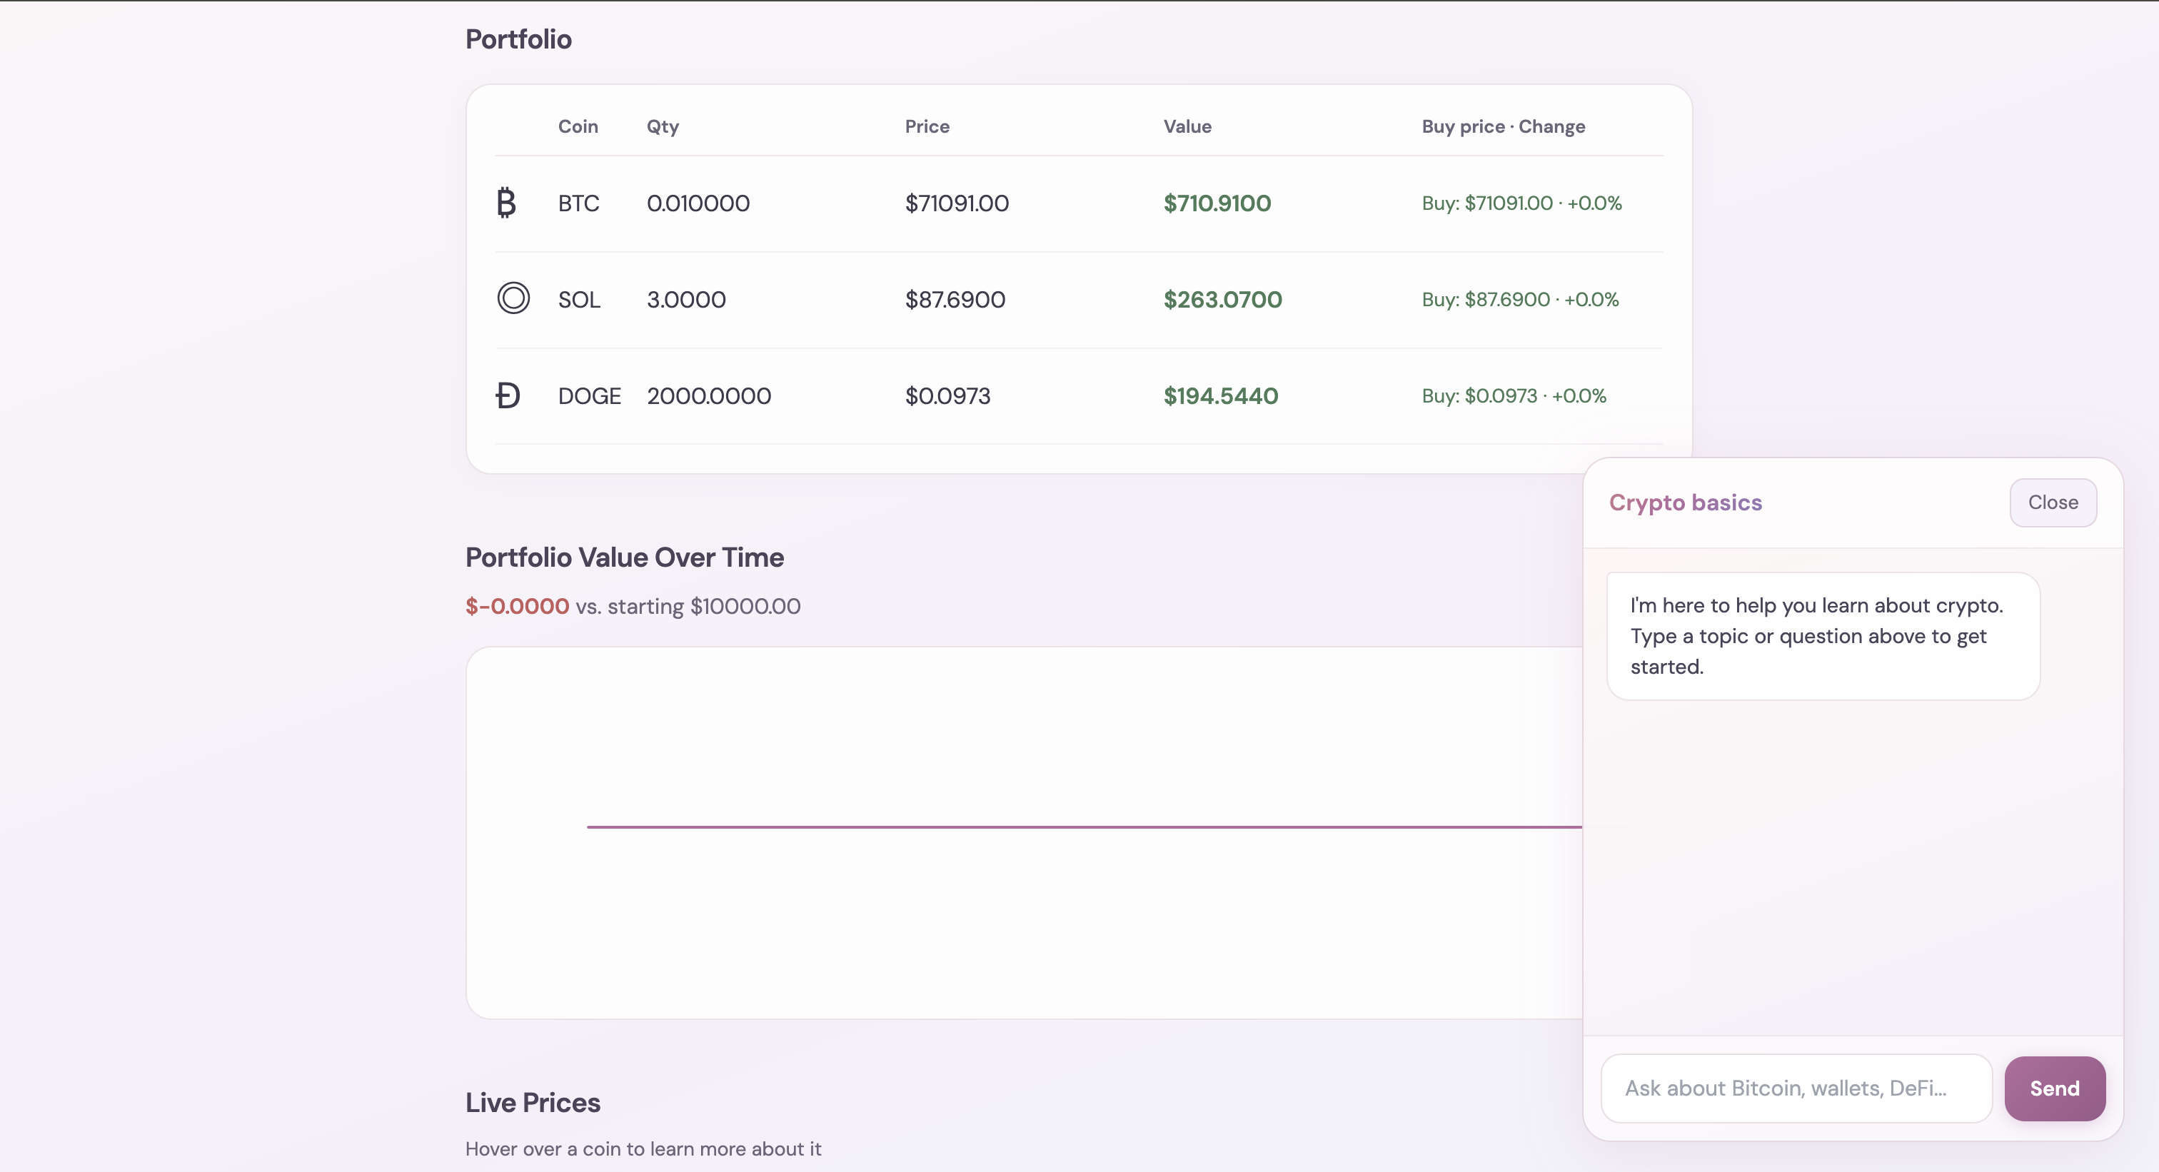2159x1172 pixels.
Task: Close the Crypto basics panel
Action: point(2053,502)
